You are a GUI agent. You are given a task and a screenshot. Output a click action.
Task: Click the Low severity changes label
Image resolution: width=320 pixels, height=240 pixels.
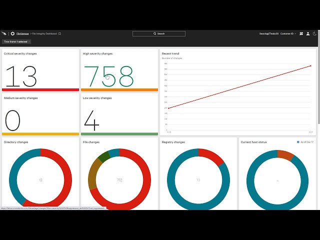click(x=97, y=98)
